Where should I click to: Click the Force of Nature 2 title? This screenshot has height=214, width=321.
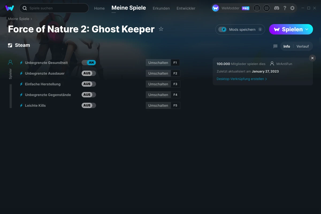(81, 29)
